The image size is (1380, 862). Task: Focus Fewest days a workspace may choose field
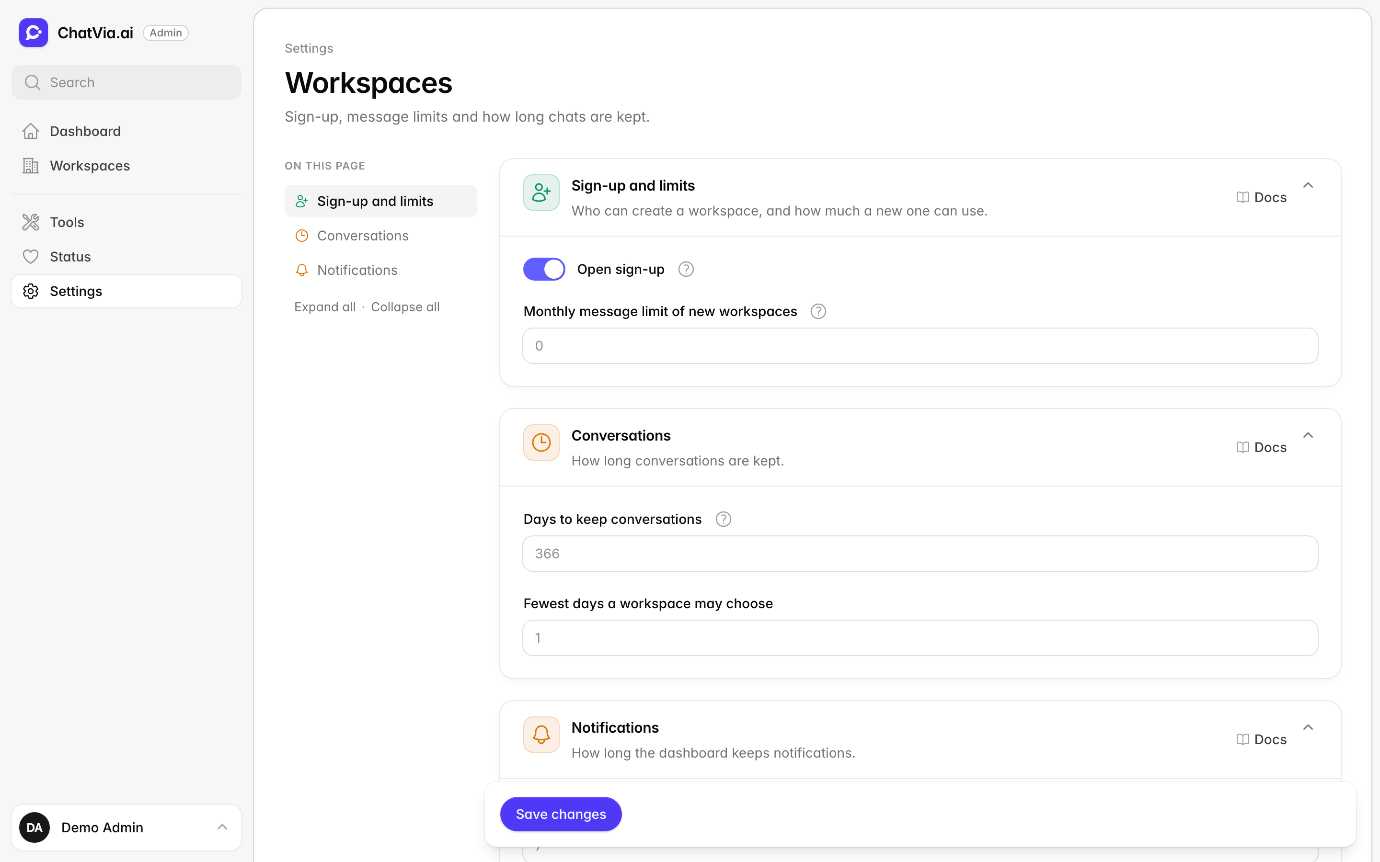pyautogui.click(x=920, y=638)
